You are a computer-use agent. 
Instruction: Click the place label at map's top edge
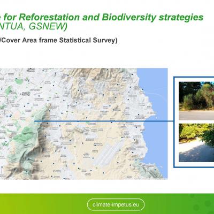[31, 70]
